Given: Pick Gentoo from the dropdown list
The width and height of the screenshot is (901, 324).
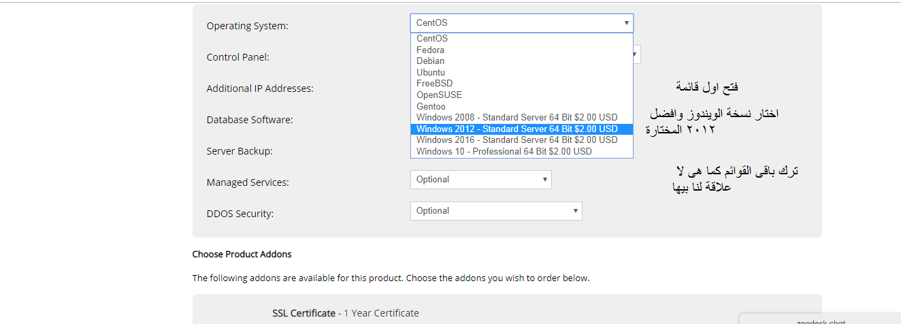Looking at the screenshot, I should point(431,106).
